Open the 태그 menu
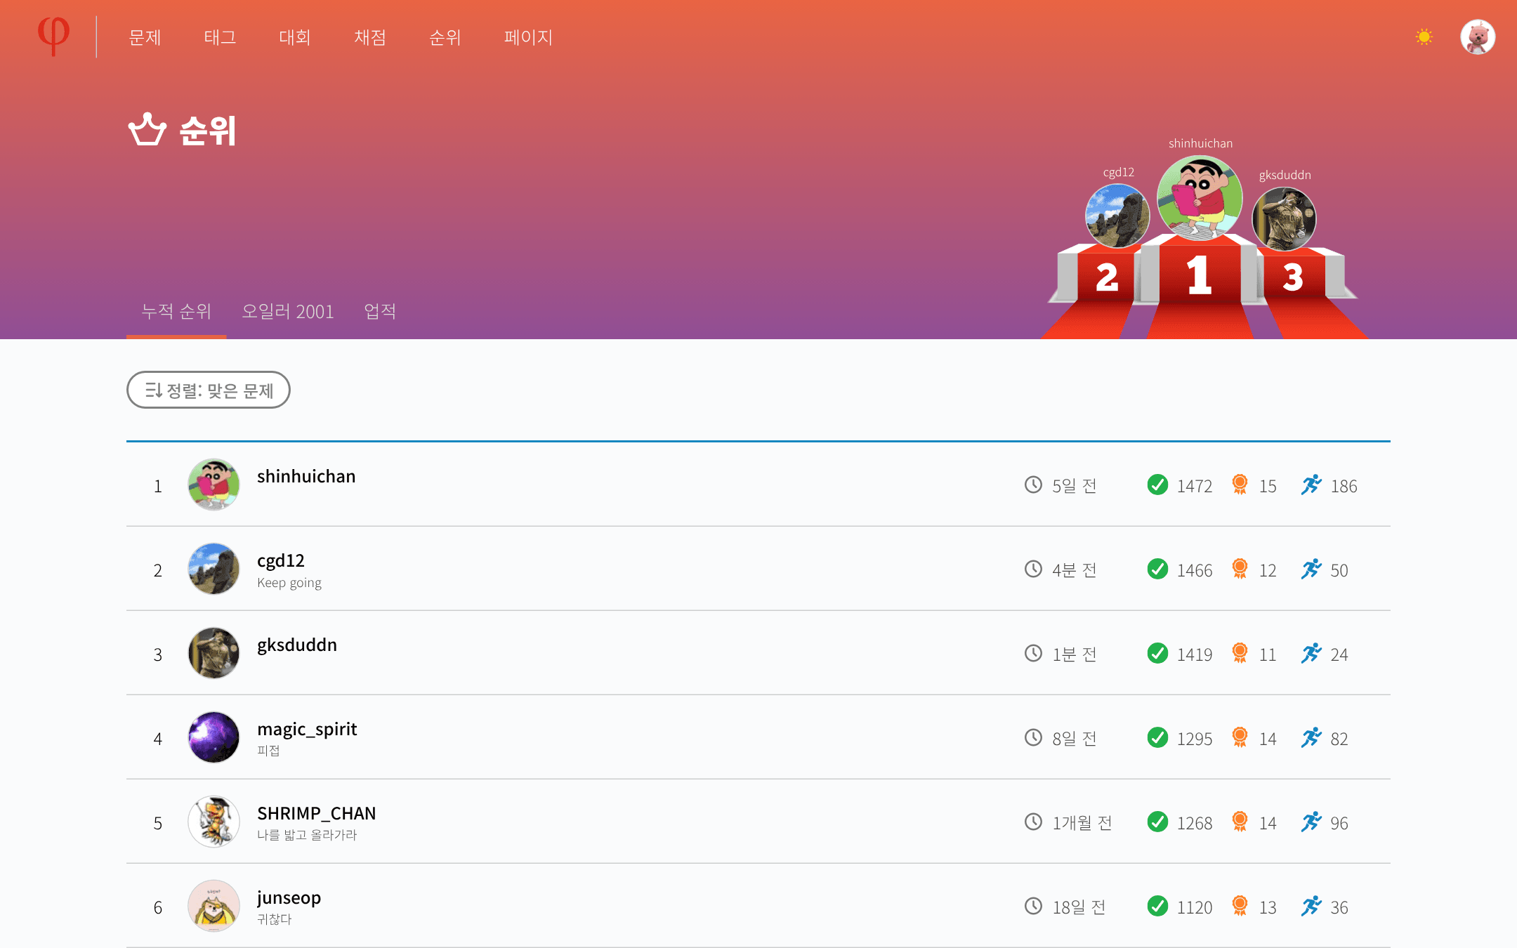Image resolution: width=1517 pixels, height=948 pixels. 220,37
